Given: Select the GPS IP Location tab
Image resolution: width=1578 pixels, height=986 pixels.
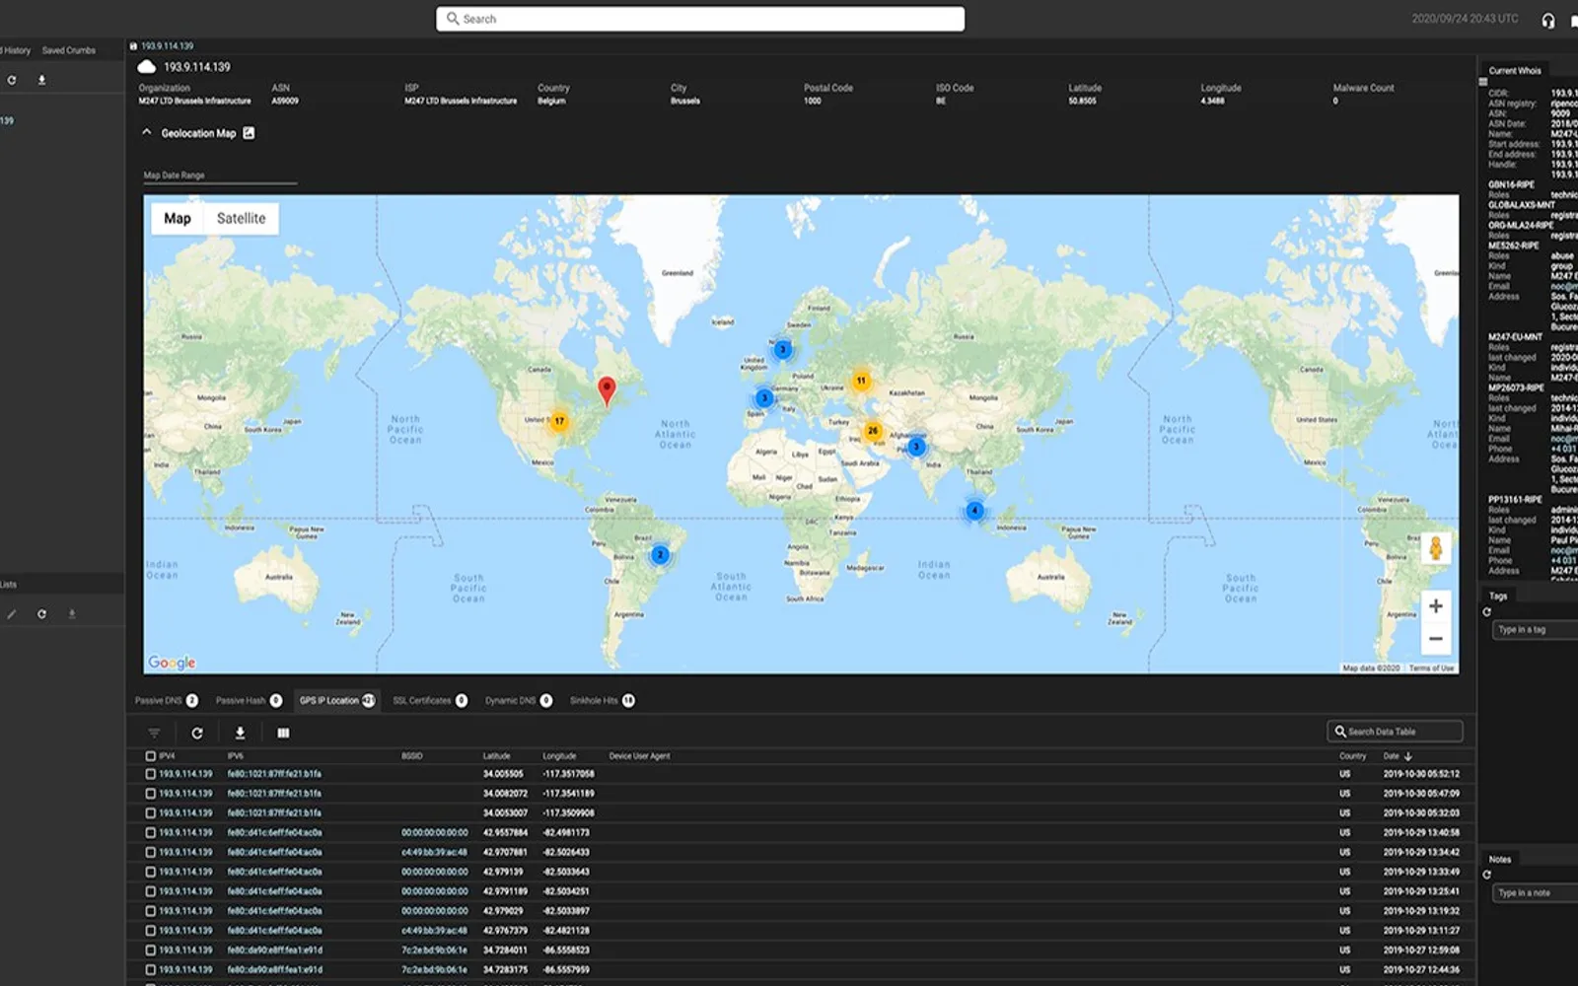Looking at the screenshot, I should click(337, 701).
